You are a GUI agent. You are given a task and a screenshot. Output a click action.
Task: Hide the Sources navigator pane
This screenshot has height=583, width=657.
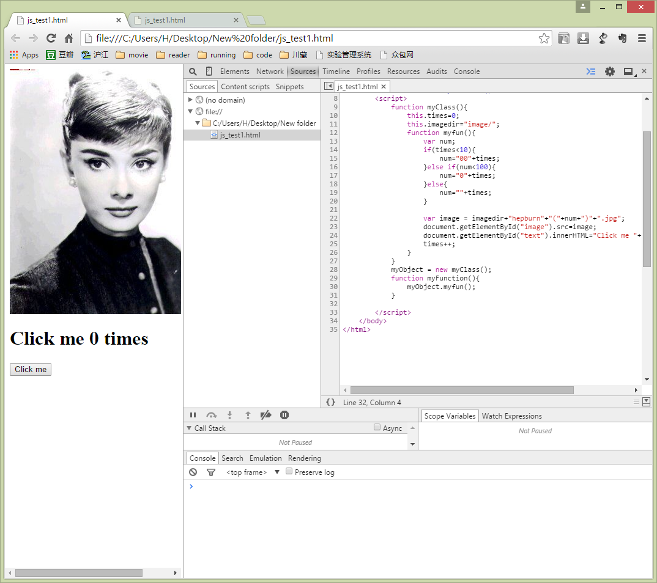[x=329, y=86]
